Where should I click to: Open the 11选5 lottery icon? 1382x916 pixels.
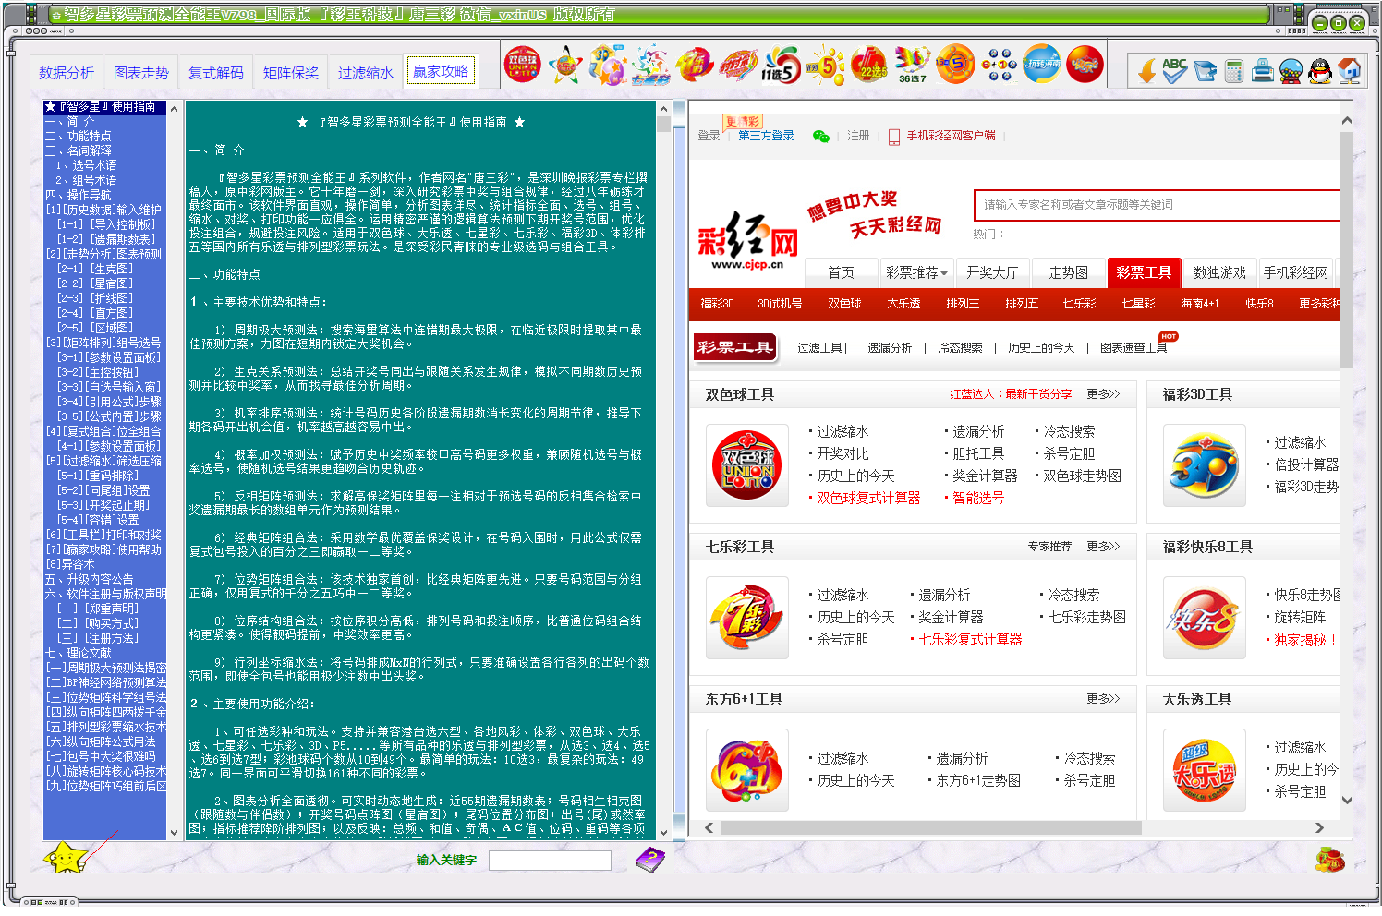point(782,65)
